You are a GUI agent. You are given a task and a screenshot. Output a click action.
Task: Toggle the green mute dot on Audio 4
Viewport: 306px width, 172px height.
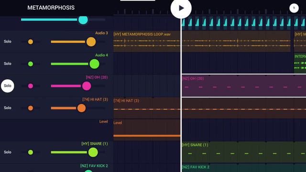click(x=31, y=64)
